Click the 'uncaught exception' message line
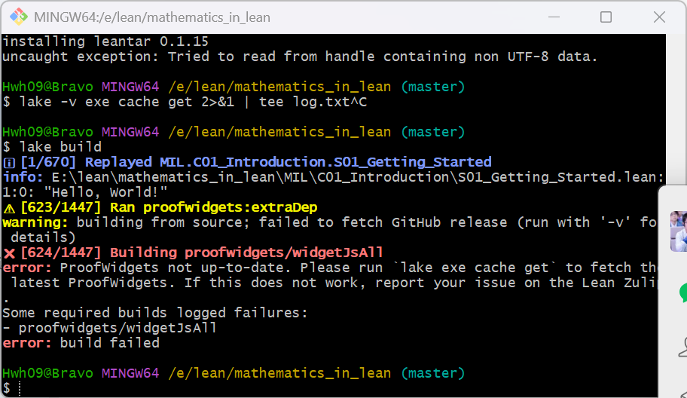The height and width of the screenshot is (398, 687). pyautogui.click(x=300, y=57)
